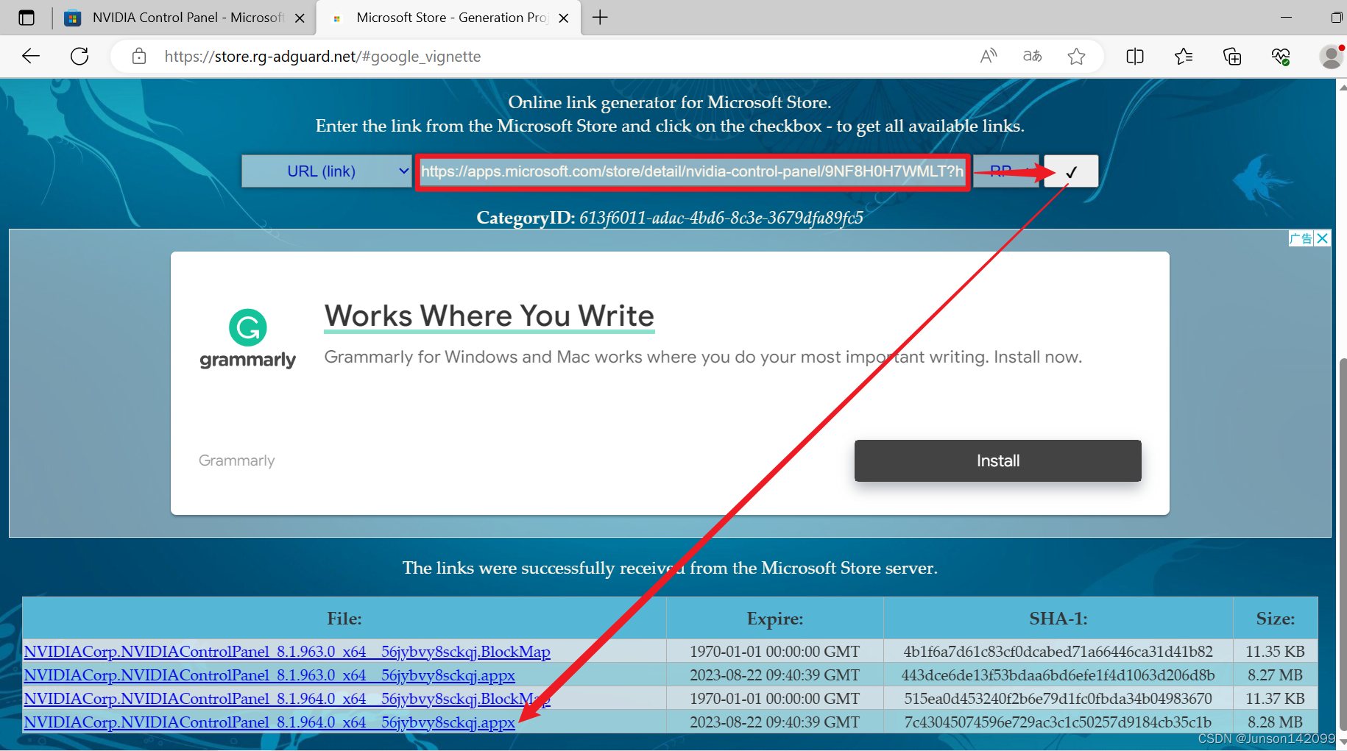Screen dimensions: 1347x751
Task: Click the Grammarly advertiser name text
Action: coord(236,460)
